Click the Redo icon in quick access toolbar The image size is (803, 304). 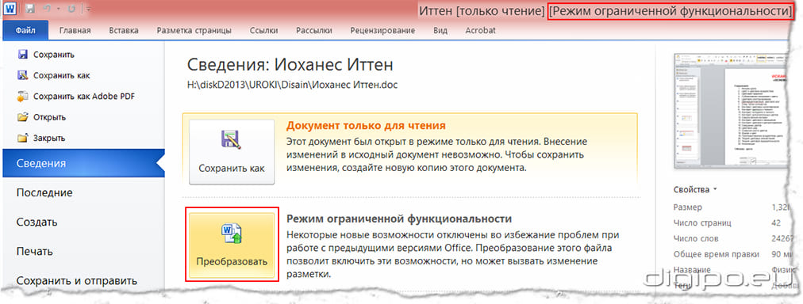pyautogui.click(x=71, y=9)
